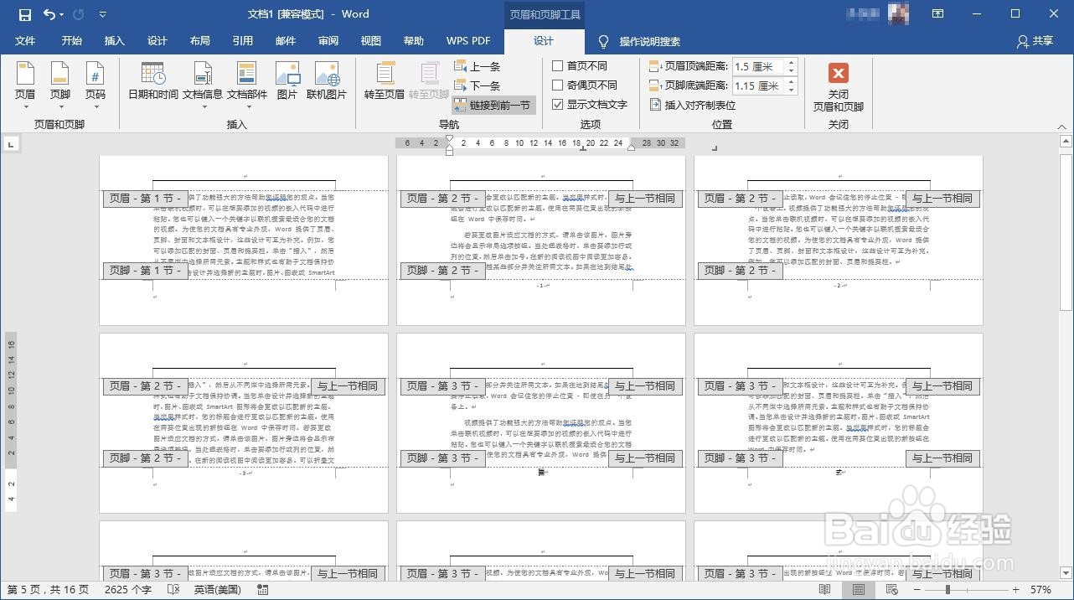Open the 文件 menu tab
Image resolution: width=1074 pixels, height=600 pixels.
pos(25,41)
